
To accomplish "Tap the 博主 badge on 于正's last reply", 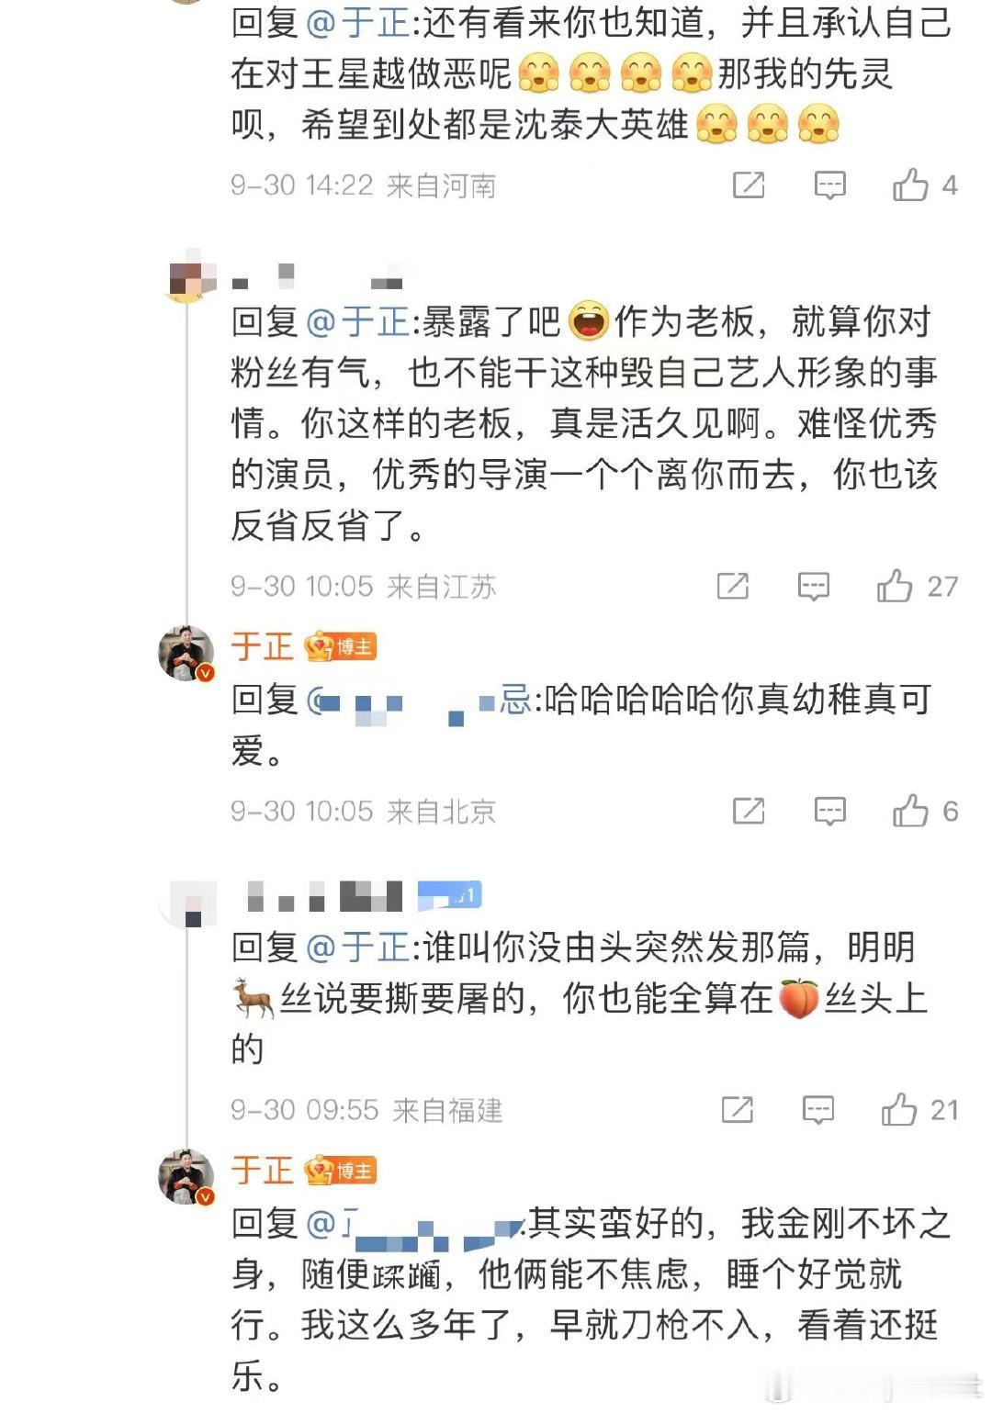I will pyautogui.click(x=341, y=1171).
